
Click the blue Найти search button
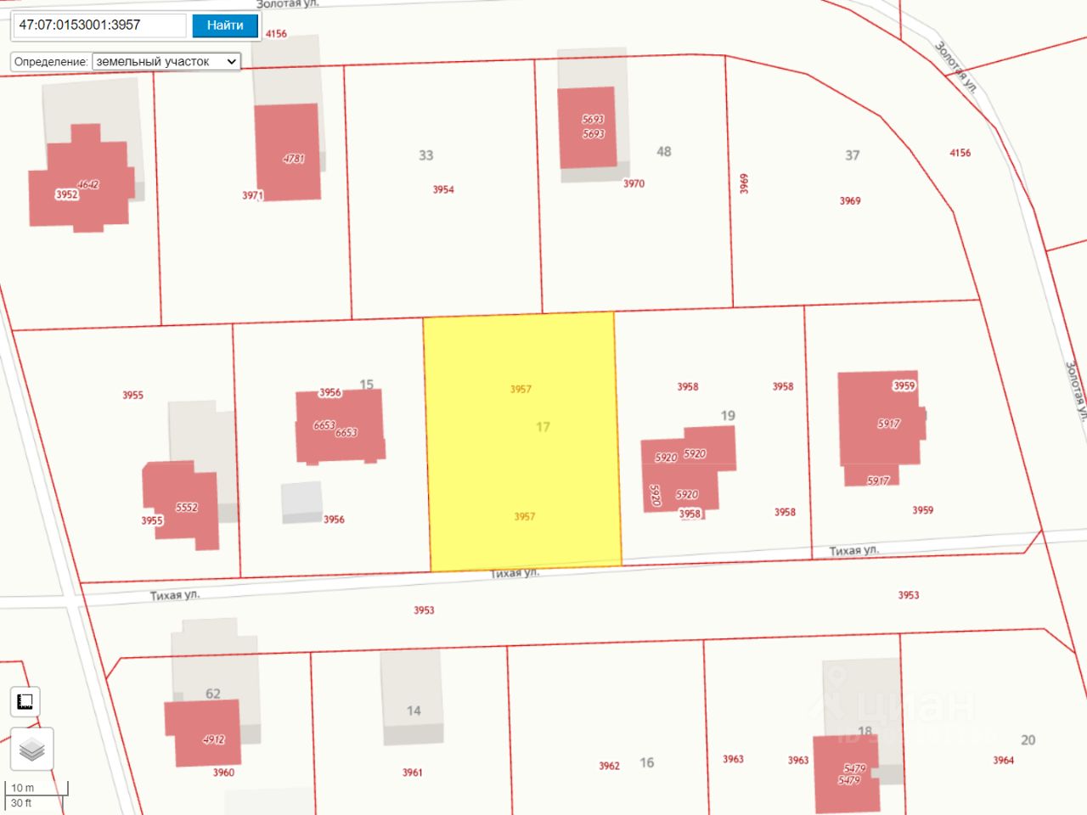click(x=225, y=25)
